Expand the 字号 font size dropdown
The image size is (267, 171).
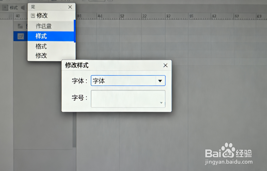click(161, 103)
